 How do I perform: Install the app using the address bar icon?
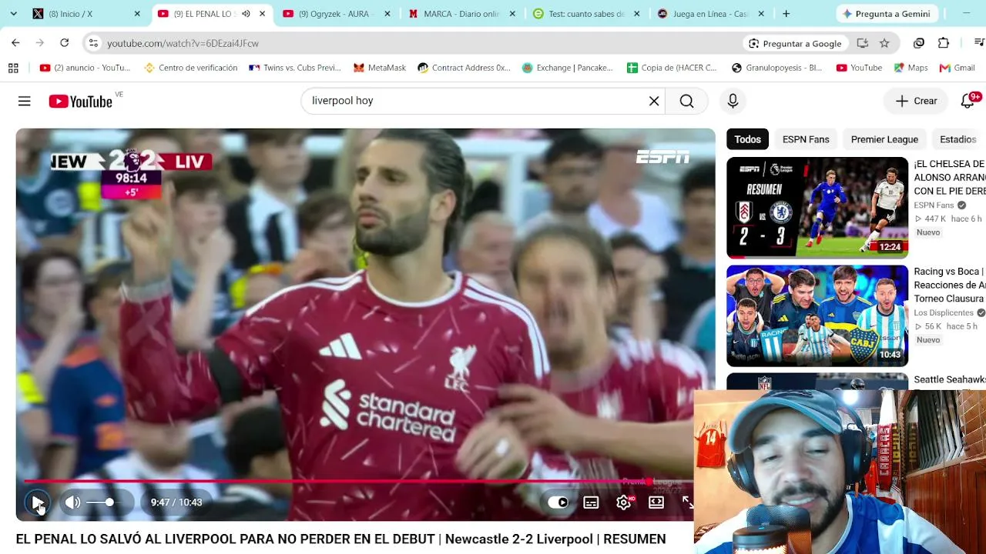[x=863, y=43]
